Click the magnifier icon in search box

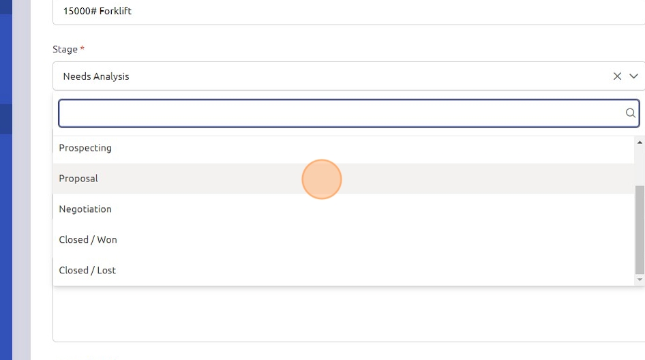click(x=631, y=113)
